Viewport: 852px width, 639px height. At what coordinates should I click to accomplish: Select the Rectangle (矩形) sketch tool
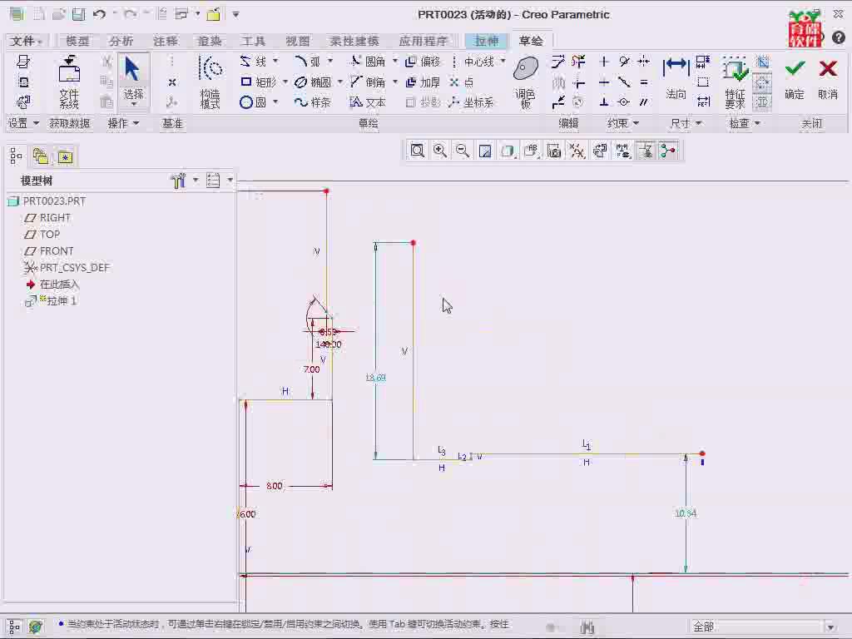click(259, 82)
